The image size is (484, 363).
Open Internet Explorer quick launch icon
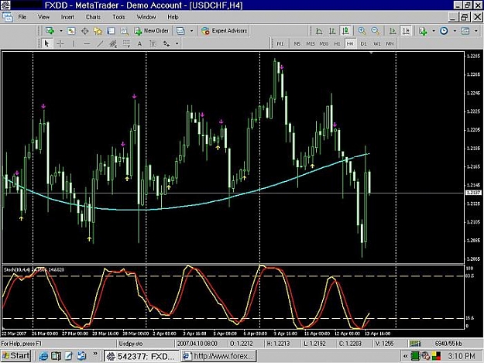pyautogui.click(x=43, y=356)
